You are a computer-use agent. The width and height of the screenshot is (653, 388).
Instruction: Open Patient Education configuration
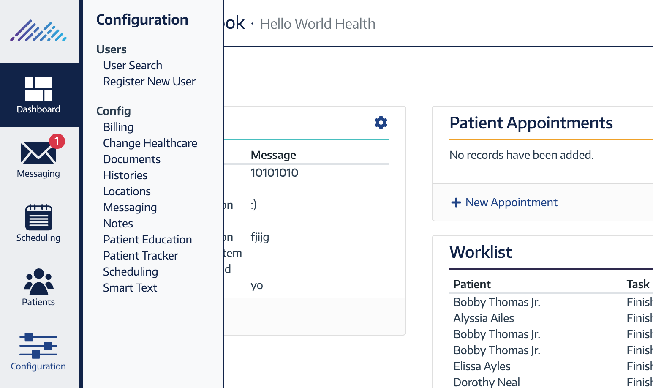pyautogui.click(x=147, y=240)
